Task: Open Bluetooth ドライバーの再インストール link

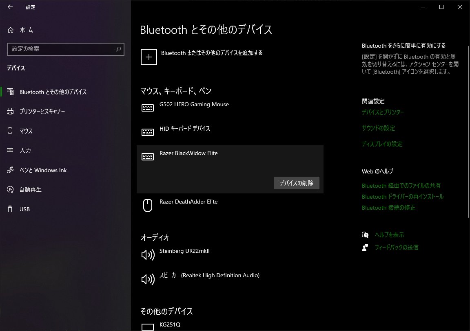Action: click(403, 197)
